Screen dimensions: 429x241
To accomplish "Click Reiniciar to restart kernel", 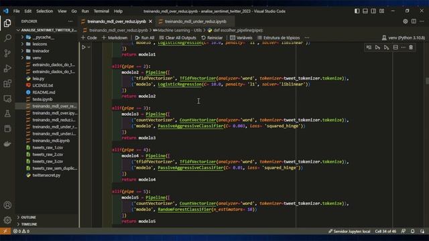I will tap(212, 37).
